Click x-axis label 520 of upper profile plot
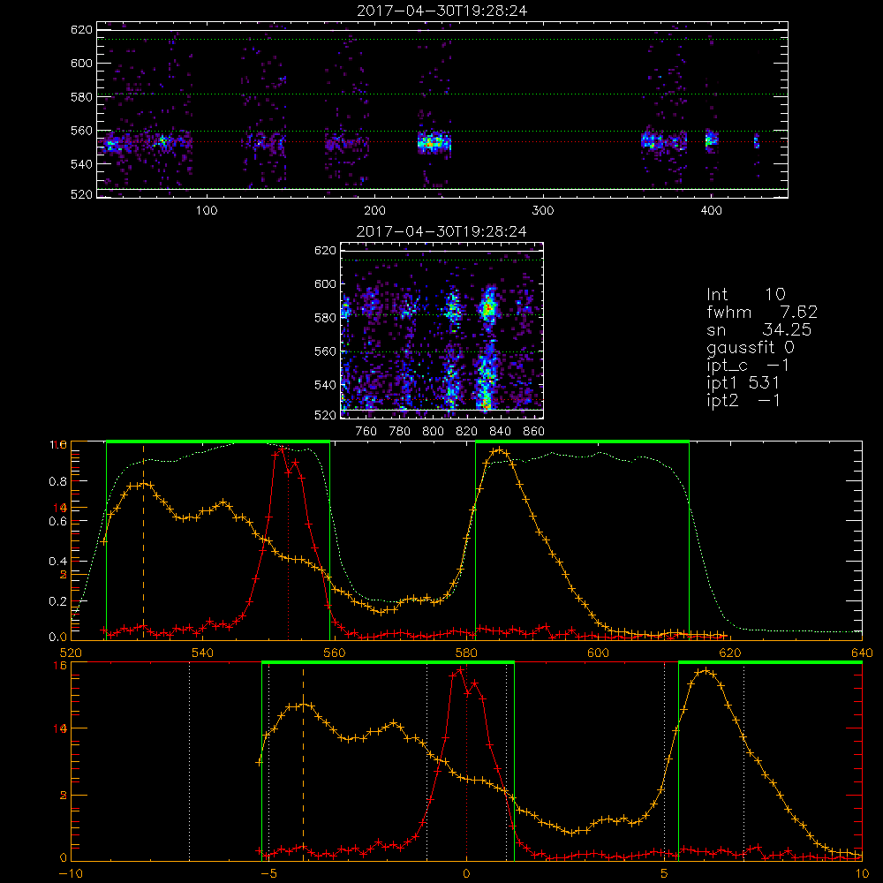 (x=71, y=653)
